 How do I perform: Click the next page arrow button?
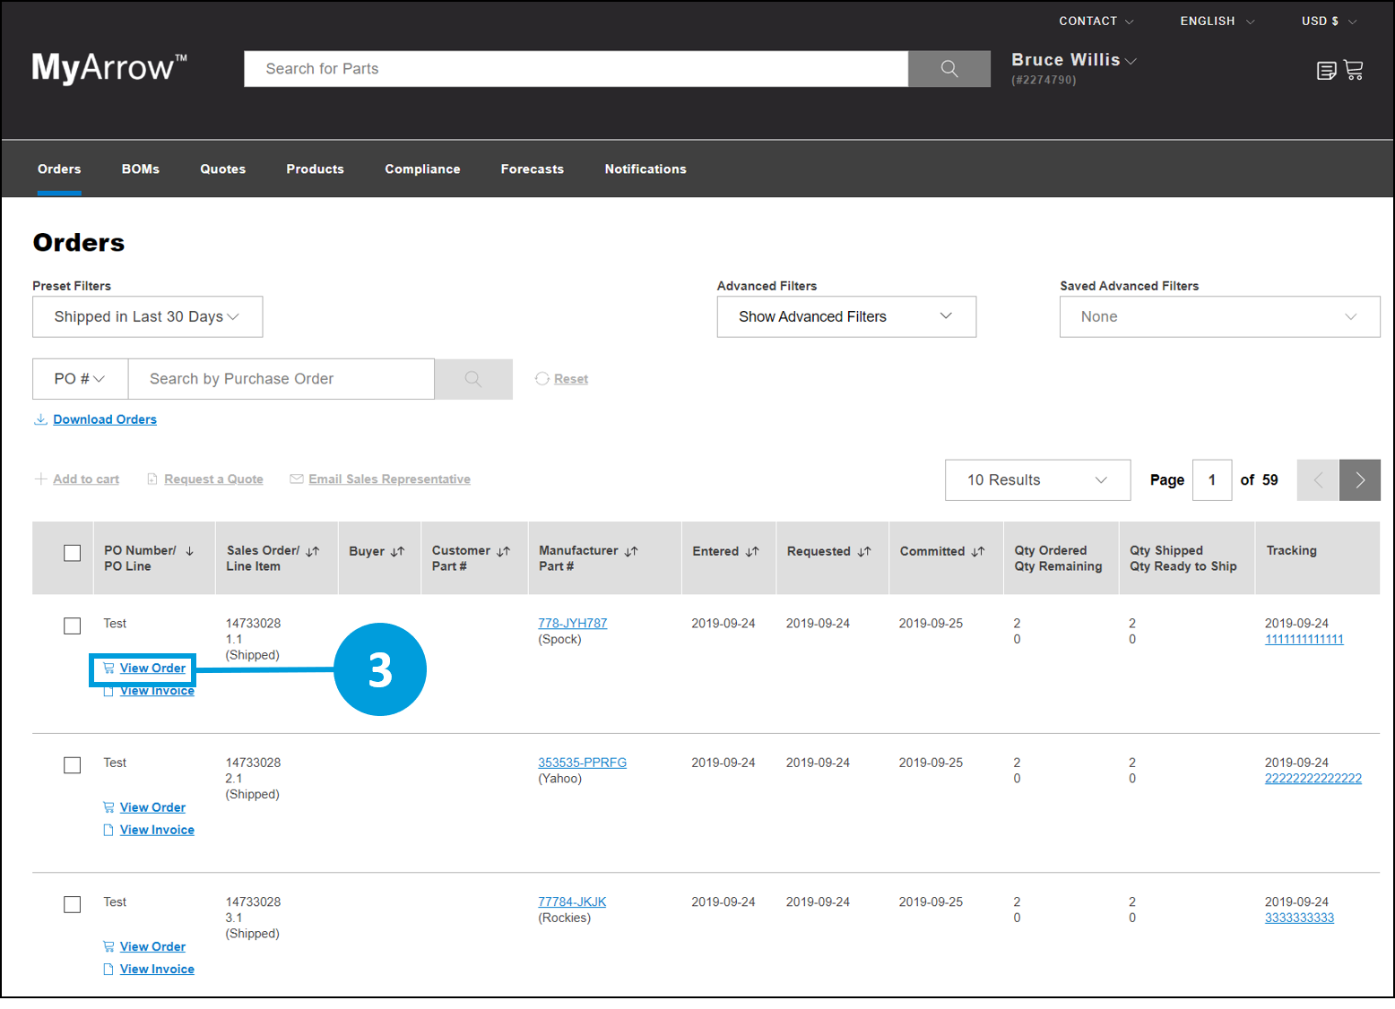point(1359,479)
